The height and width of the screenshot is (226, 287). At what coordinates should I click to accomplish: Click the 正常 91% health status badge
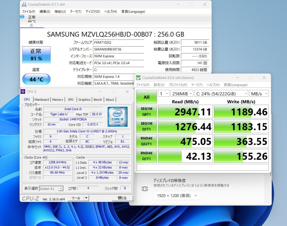(x=36, y=54)
